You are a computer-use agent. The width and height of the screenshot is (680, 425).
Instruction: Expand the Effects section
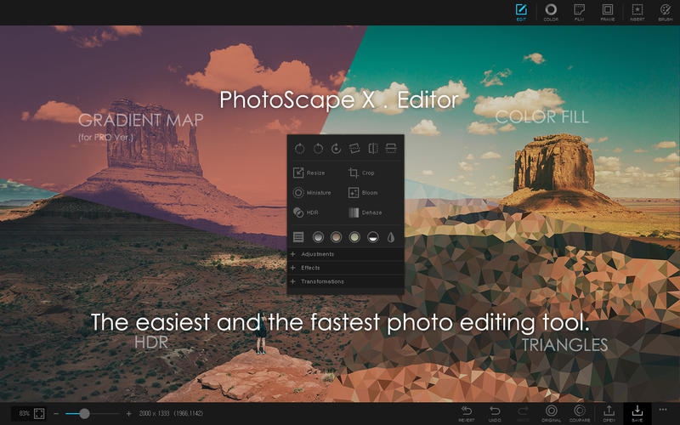click(346, 268)
